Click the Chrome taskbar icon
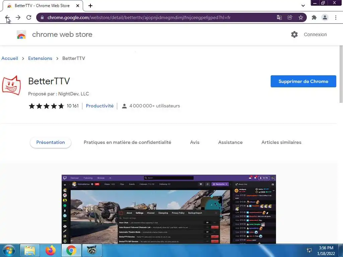Screen dimensions: 343x257 pos(71,250)
